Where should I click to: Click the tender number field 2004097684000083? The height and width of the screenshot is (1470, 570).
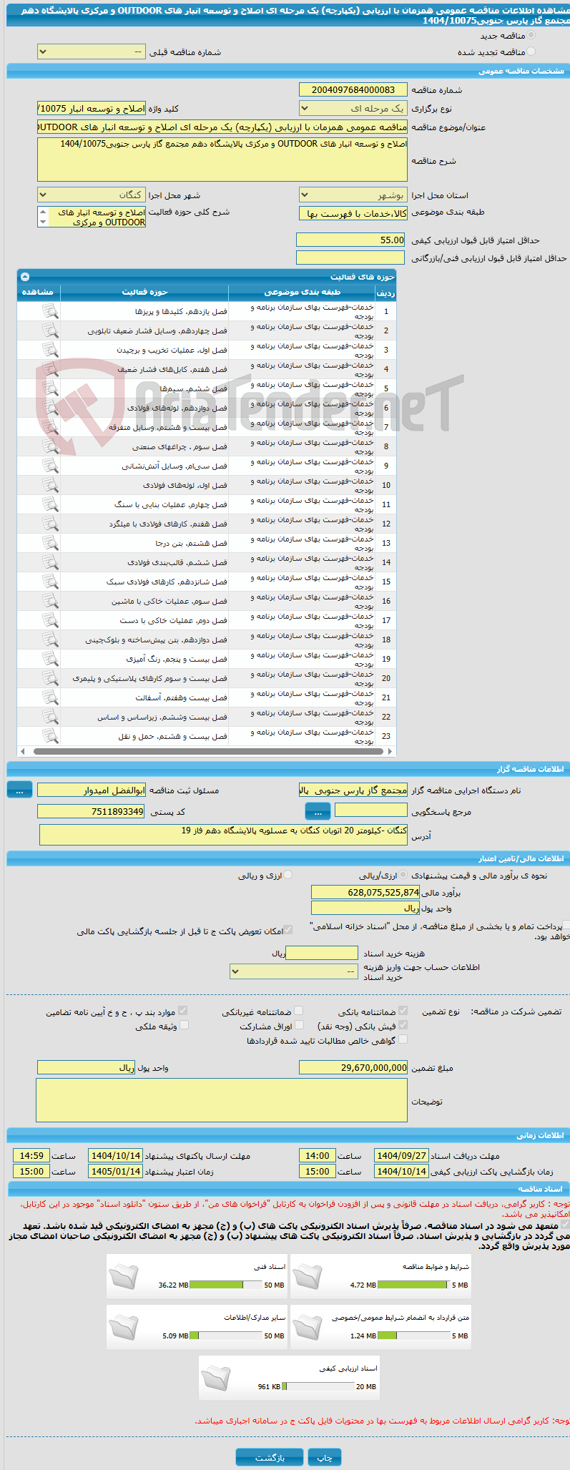point(353,89)
